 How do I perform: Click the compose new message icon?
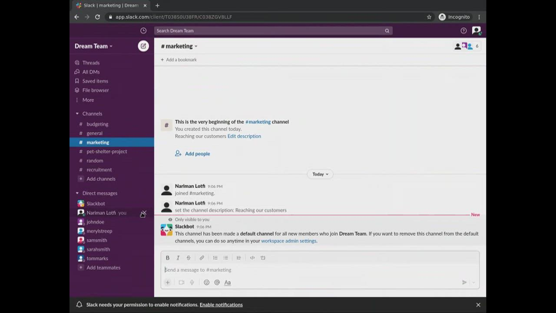pyautogui.click(x=143, y=46)
